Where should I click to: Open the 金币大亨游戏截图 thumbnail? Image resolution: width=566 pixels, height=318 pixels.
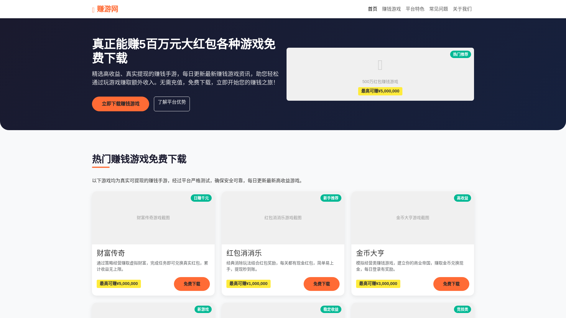point(413,218)
